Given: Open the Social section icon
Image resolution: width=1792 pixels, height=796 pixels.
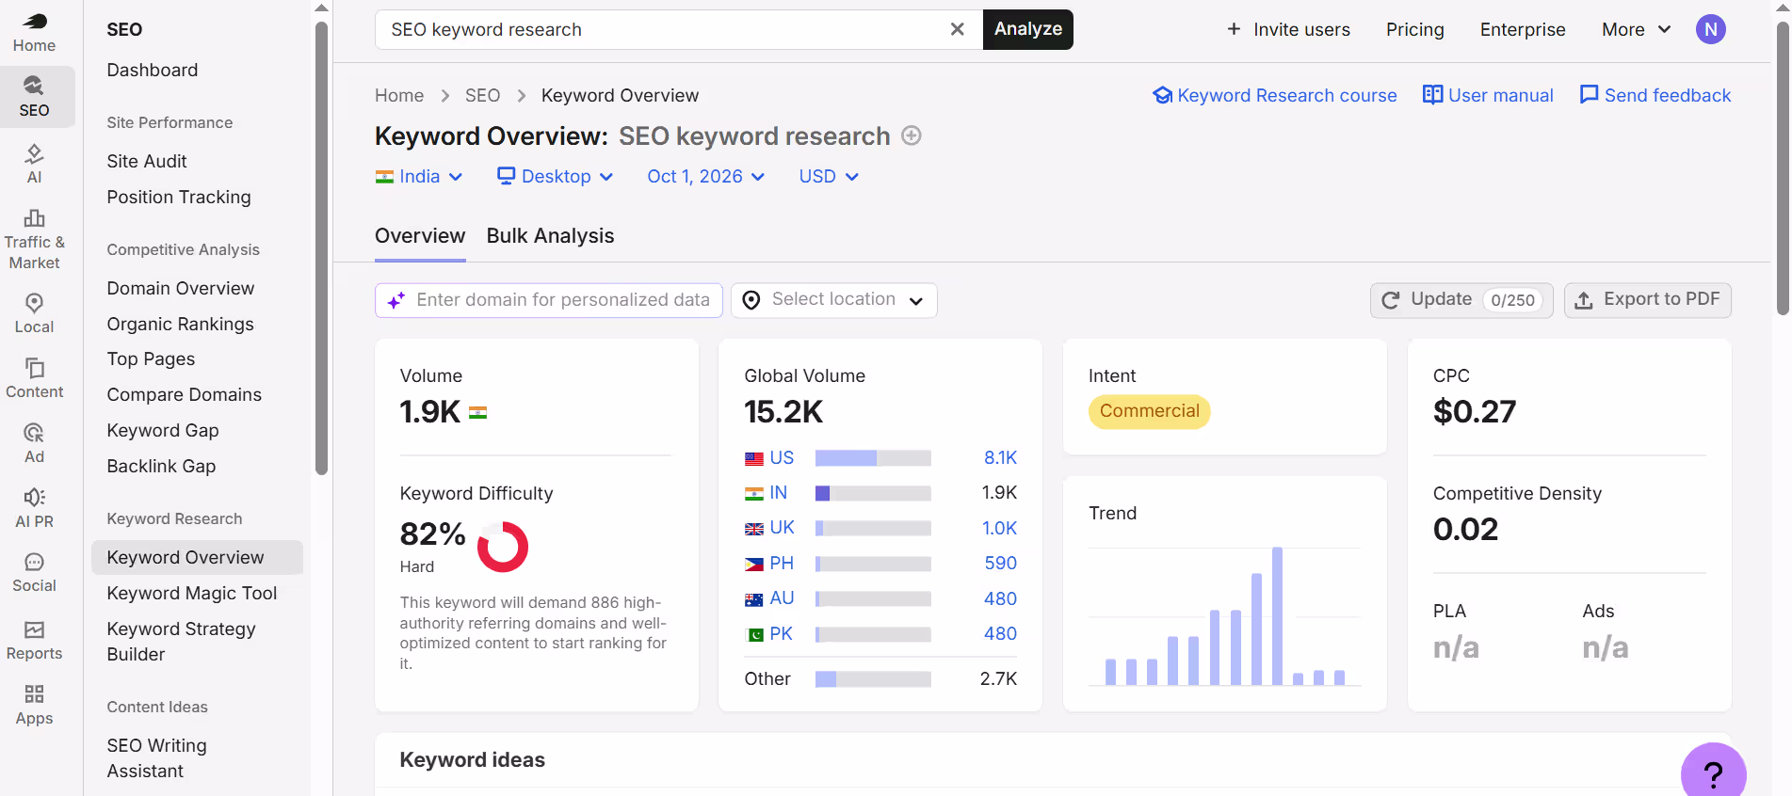Looking at the screenshot, I should pyautogui.click(x=34, y=572).
